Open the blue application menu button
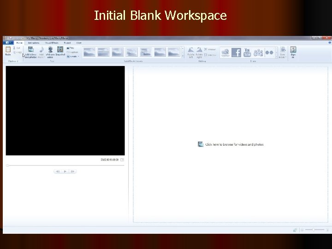Screen dimensions: 332x249 [8, 42]
